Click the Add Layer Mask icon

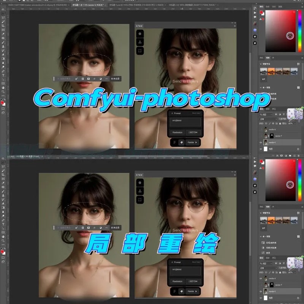click(x=281, y=155)
